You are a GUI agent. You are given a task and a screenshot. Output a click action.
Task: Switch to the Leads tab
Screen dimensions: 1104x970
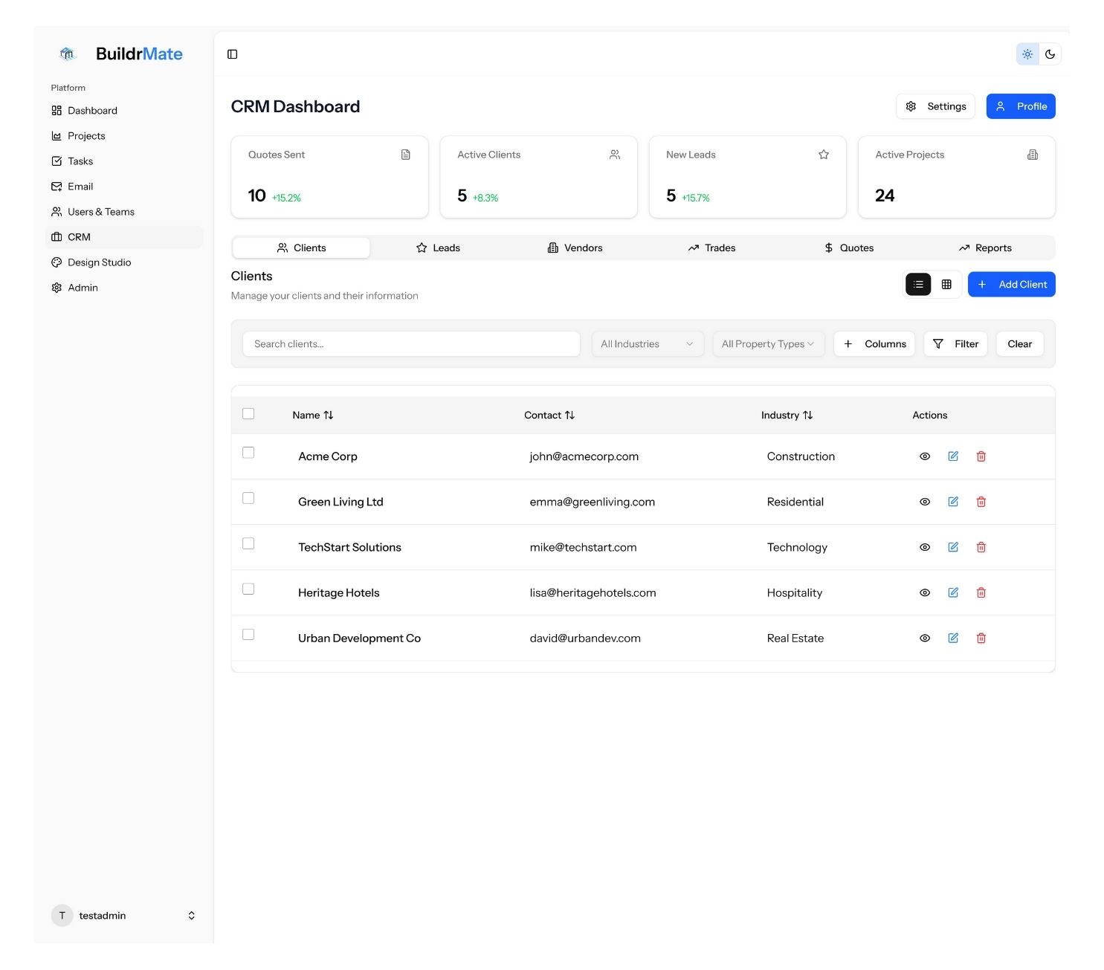tap(438, 248)
